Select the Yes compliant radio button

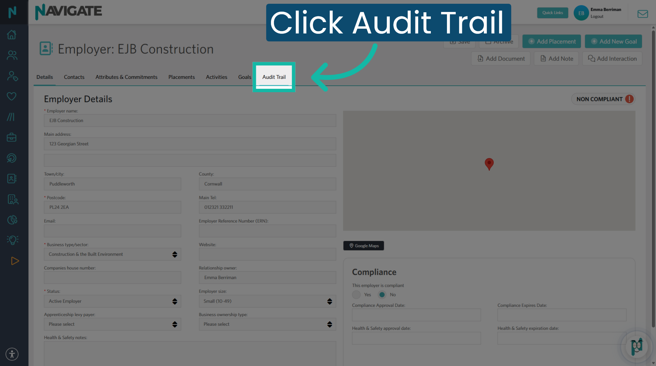[x=356, y=295]
